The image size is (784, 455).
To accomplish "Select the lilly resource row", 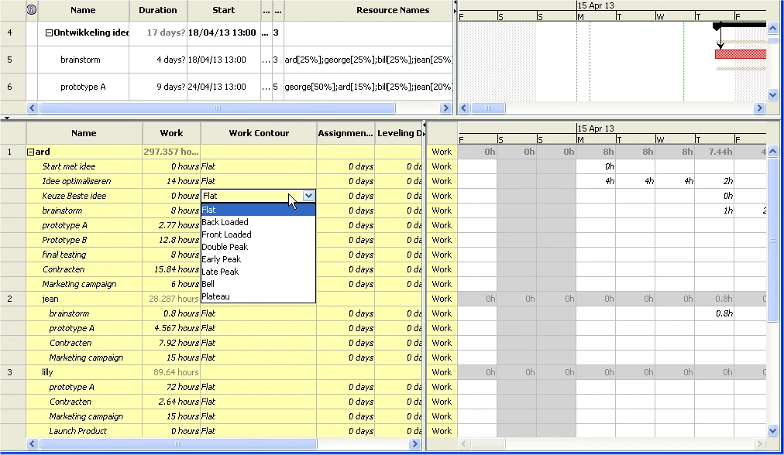I will click(x=84, y=372).
